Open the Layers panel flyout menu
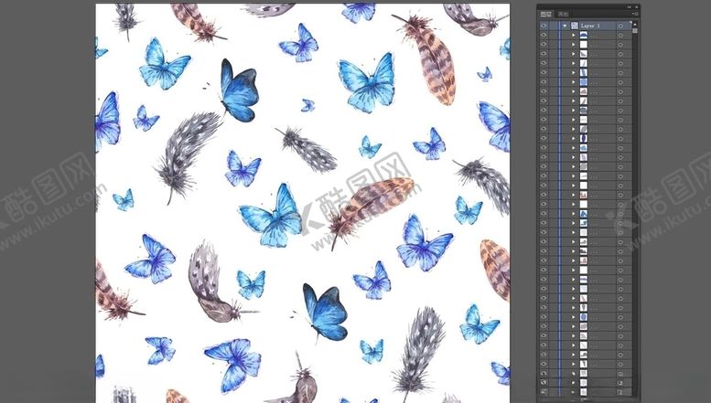The height and width of the screenshot is (403, 711). pos(633,15)
